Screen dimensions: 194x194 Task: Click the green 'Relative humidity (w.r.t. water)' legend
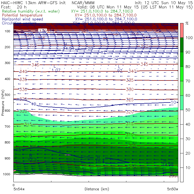click(x=31, y=11)
